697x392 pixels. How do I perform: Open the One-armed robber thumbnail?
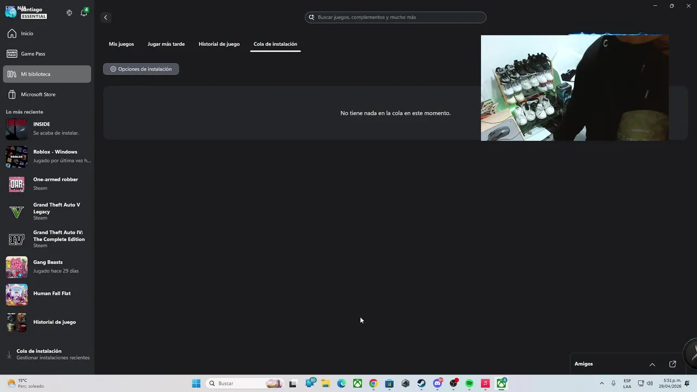(16, 185)
